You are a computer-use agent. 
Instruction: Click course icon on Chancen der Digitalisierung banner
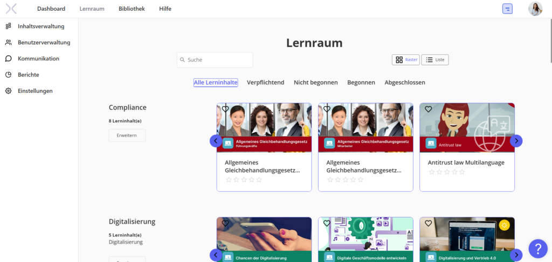[x=228, y=257]
